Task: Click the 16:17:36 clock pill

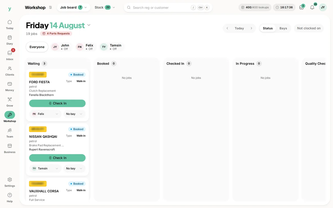Action: tap(284, 7)
